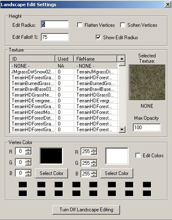Select the JMgrassDirtSnow02 texture row
172x220 pixels.
click(64, 72)
